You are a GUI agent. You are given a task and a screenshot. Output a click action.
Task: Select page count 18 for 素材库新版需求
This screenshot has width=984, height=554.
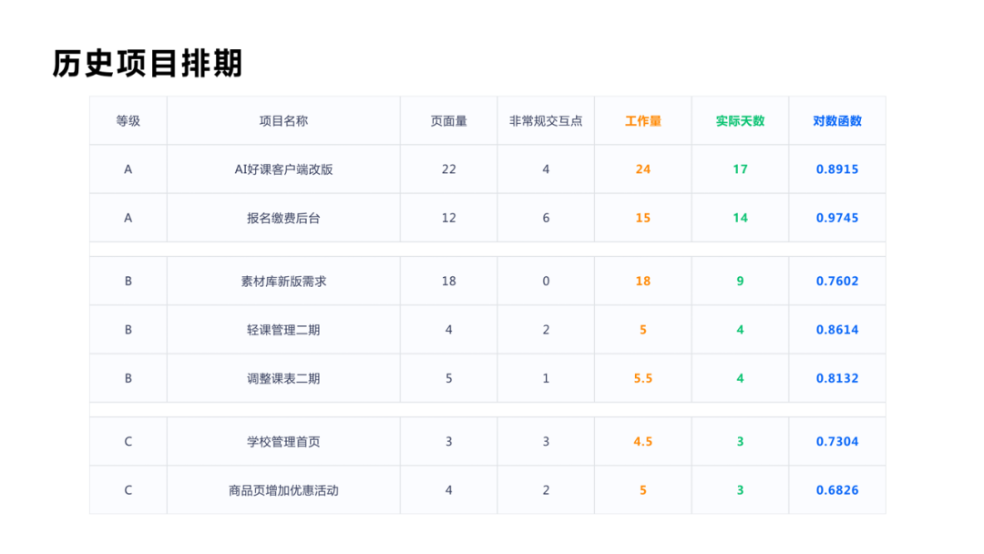[448, 281]
